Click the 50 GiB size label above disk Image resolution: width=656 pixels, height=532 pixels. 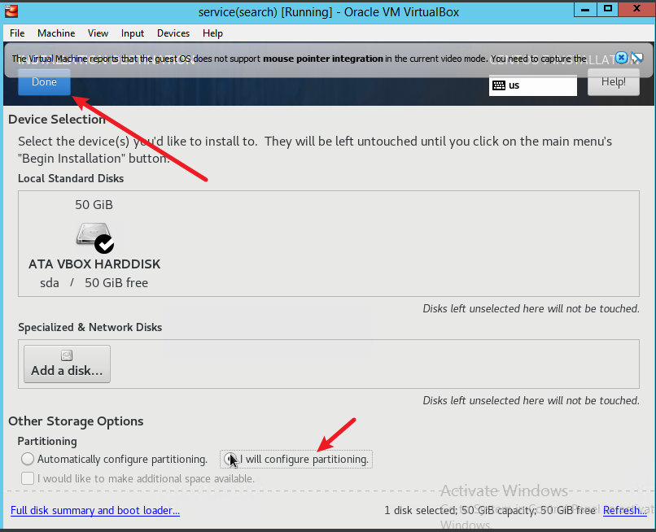click(94, 205)
